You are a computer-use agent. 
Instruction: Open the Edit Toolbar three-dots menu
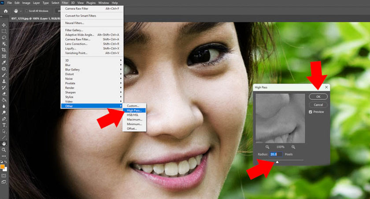pos(4,156)
